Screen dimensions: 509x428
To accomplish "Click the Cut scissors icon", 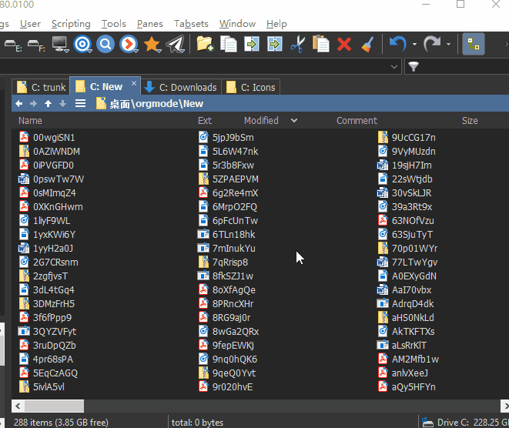I will pos(297,44).
